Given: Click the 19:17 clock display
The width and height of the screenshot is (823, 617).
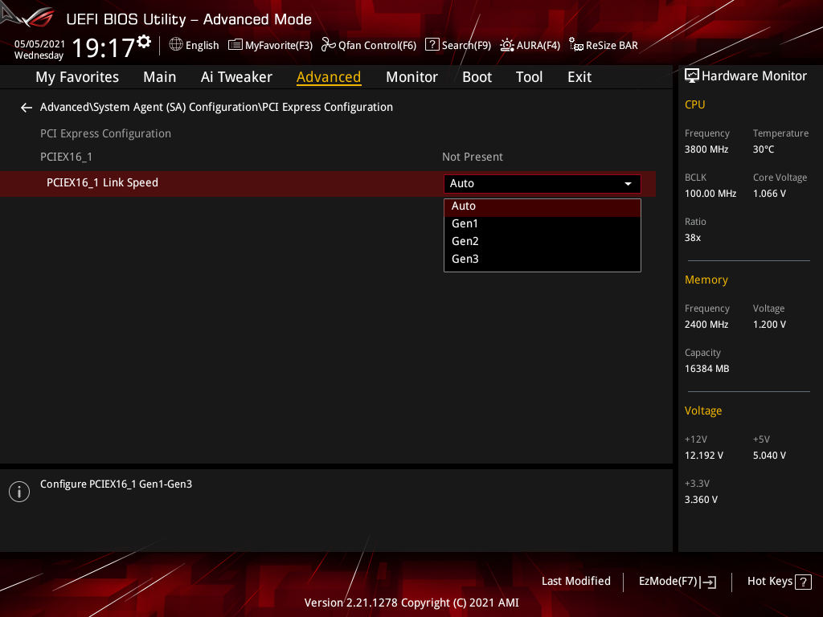Looking at the screenshot, I should [104, 47].
